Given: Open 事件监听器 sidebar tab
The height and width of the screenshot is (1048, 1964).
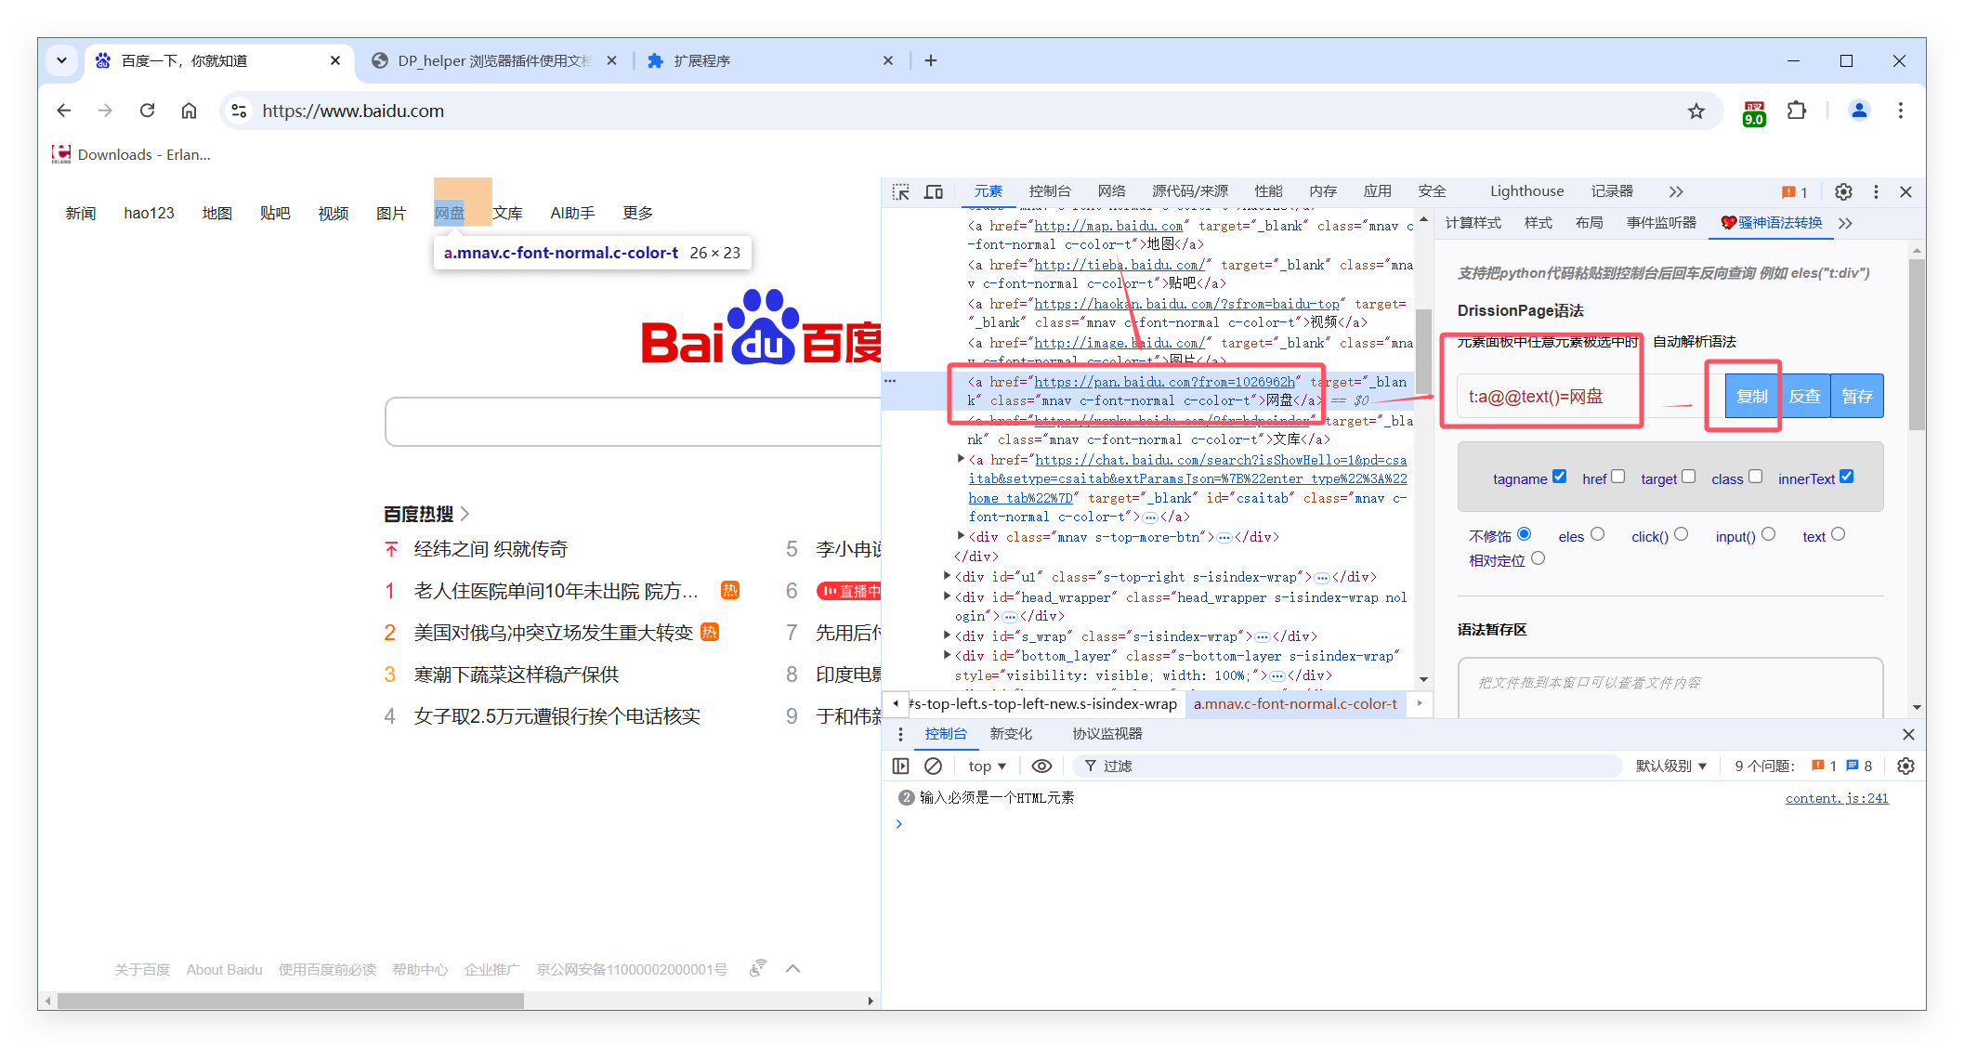Looking at the screenshot, I should tap(1661, 223).
